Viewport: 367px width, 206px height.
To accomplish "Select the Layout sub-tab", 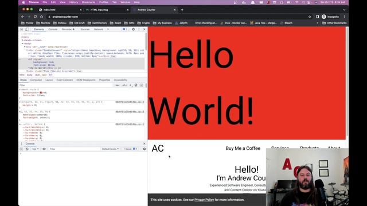I will (49, 80).
